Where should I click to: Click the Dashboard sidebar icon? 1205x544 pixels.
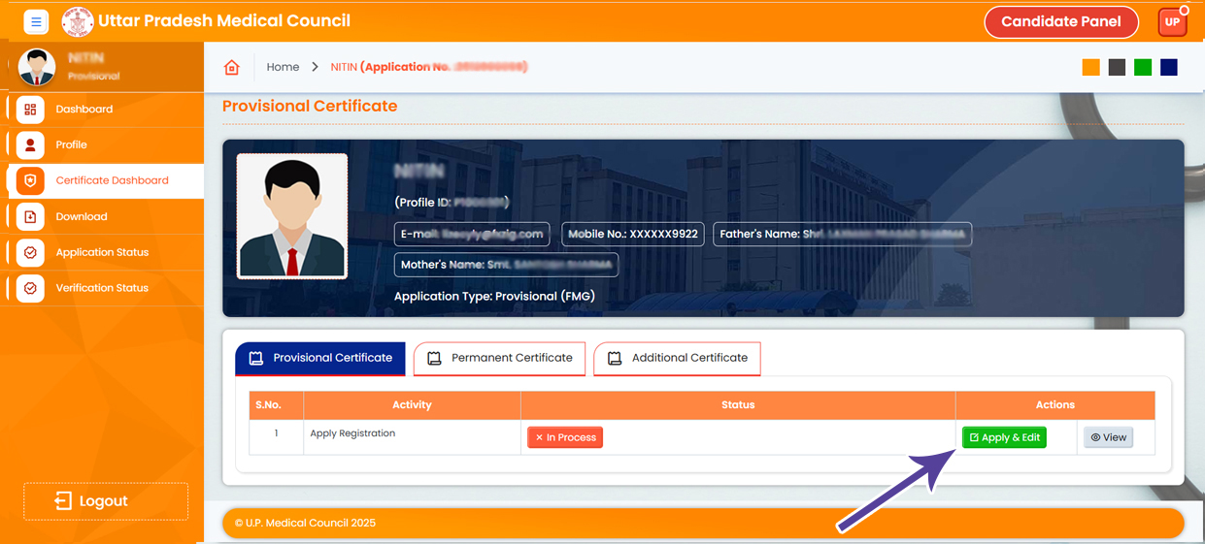pyautogui.click(x=30, y=110)
